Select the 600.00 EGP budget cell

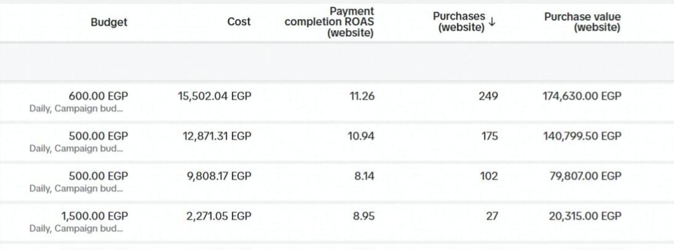point(98,96)
